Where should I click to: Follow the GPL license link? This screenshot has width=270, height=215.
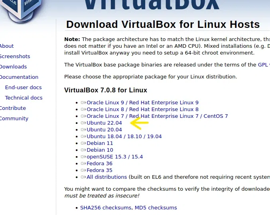click(x=263, y=65)
